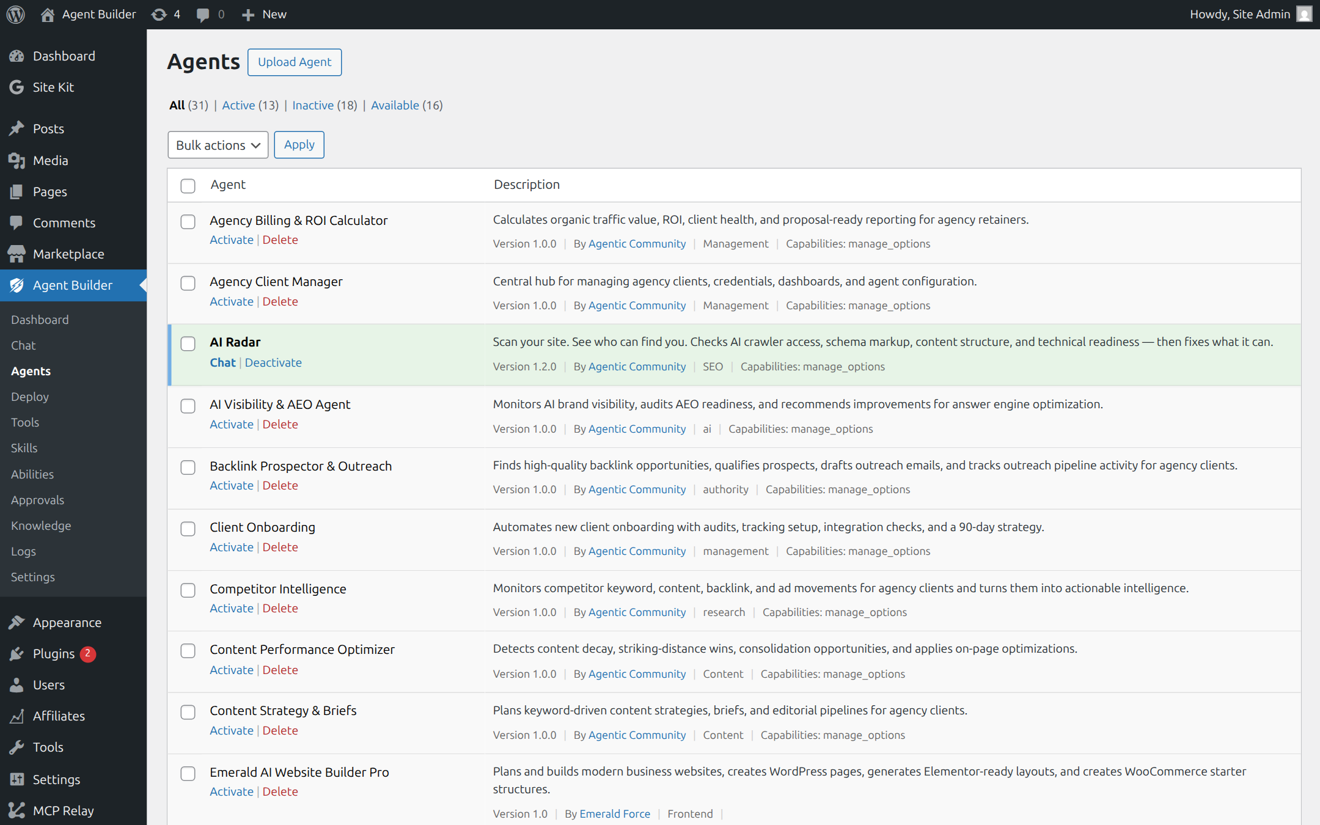Open the Abilities submenu item
1320x825 pixels.
32,474
